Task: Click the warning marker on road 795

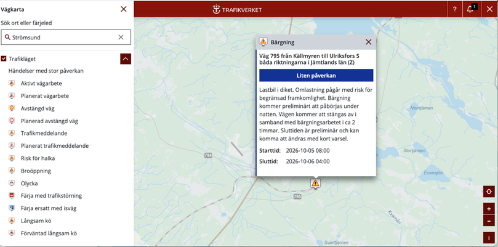Action: point(315,184)
